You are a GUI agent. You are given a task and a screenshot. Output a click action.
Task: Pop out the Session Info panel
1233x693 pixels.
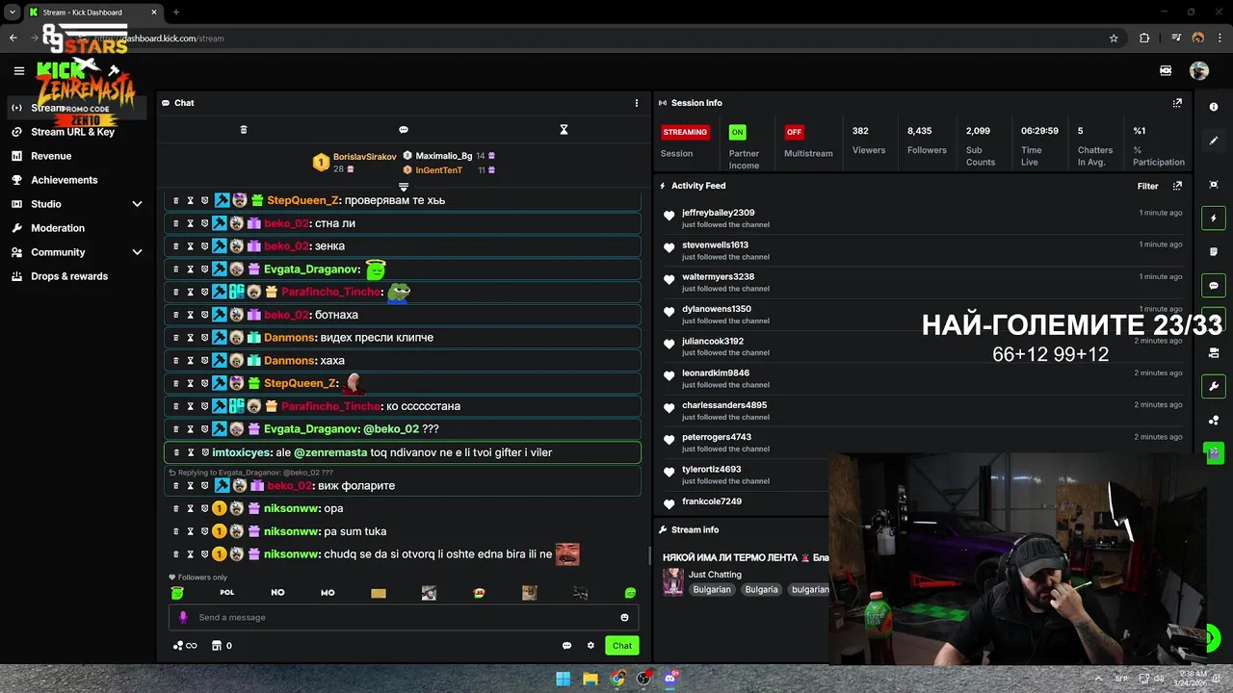pos(1177,103)
